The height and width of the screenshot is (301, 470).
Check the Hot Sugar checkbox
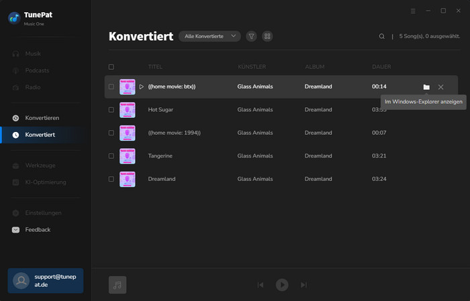111,110
